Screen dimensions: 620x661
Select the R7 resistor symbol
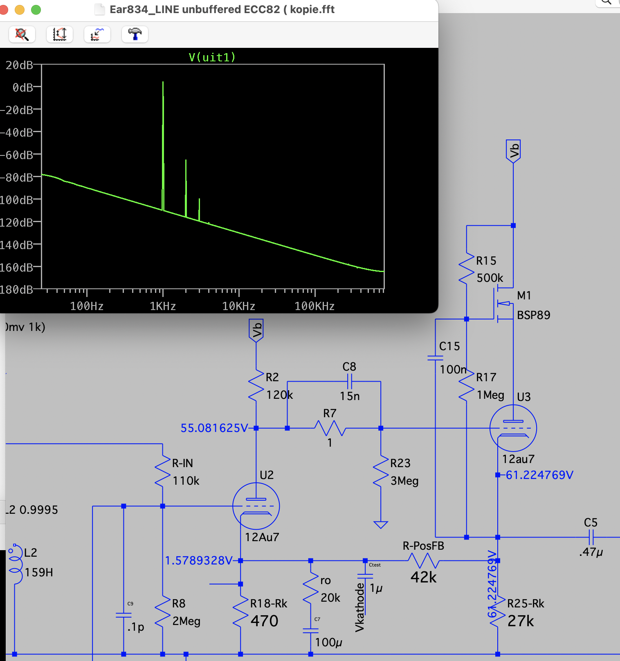(x=330, y=428)
